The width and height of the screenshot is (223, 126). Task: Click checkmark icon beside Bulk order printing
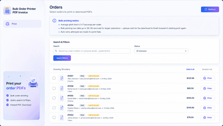pos(8,95)
